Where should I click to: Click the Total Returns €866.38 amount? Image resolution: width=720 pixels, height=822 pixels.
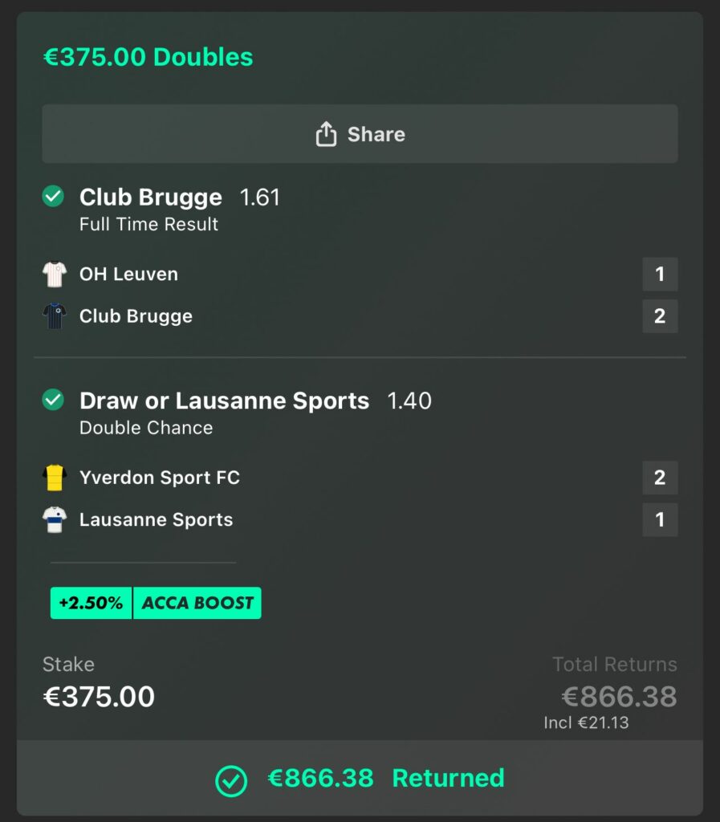tap(619, 697)
